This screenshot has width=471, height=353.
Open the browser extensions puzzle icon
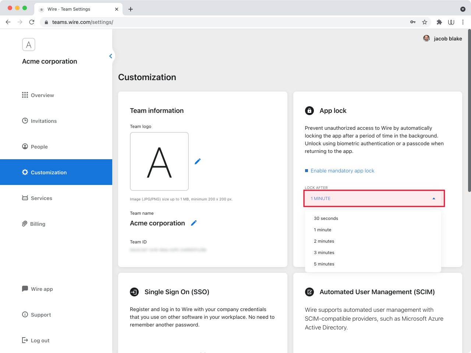[x=439, y=22]
